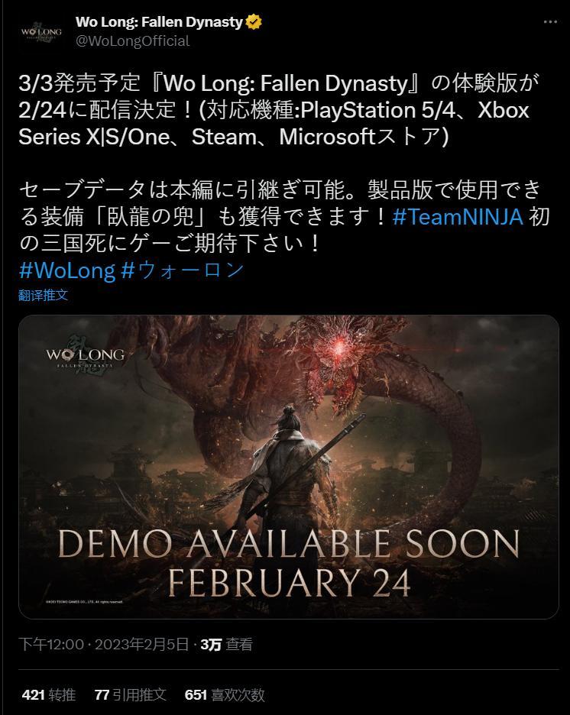Click 翻译推文 to translate the tweet

click(x=44, y=295)
